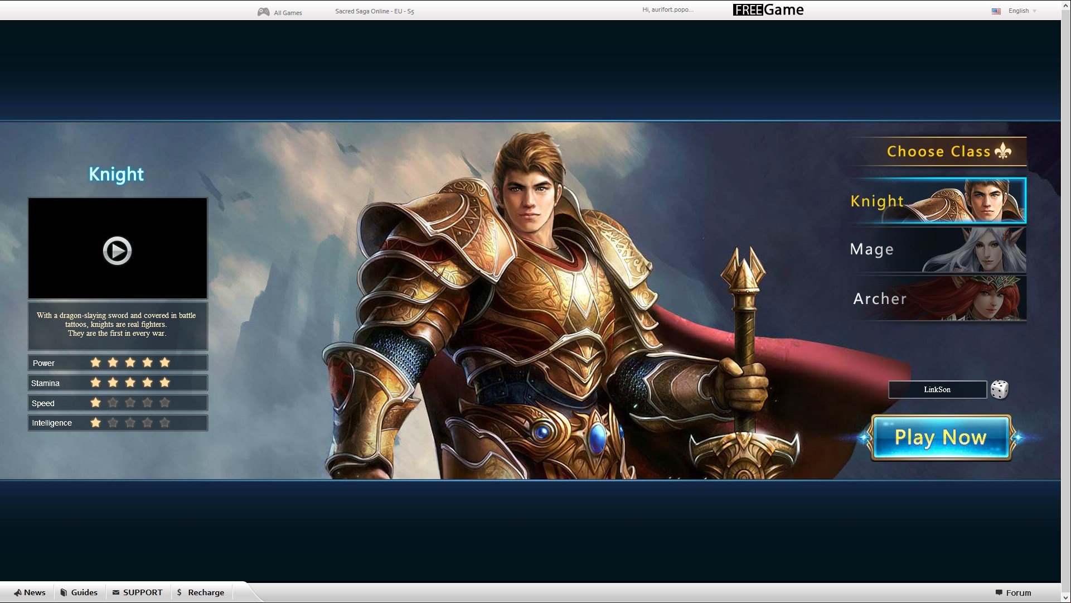Click the Intelligence rating row
This screenshot has width=1071, height=603.
(x=118, y=423)
